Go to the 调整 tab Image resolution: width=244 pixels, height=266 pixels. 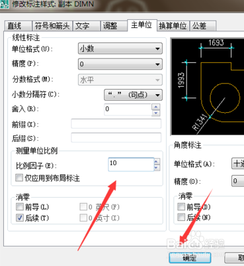tap(114, 26)
